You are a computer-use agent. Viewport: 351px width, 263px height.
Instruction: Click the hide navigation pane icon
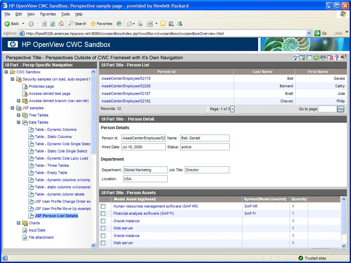click(x=302, y=58)
